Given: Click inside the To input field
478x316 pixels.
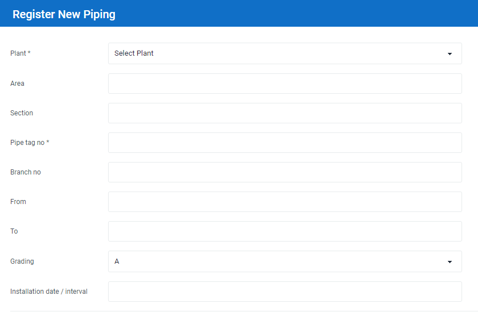Looking at the screenshot, I should pyautogui.click(x=285, y=231).
